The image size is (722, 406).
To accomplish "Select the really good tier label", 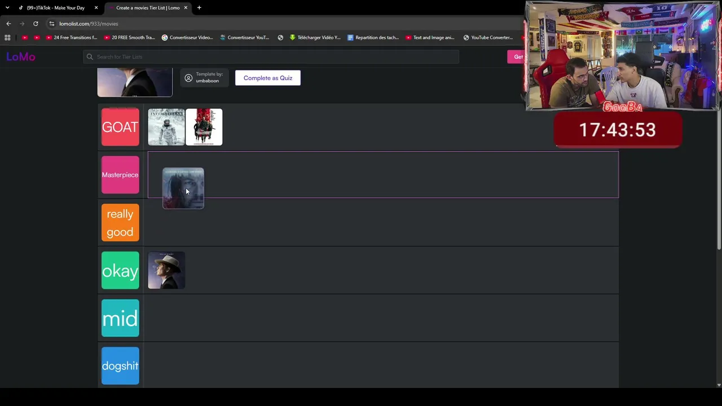I will (120, 223).
